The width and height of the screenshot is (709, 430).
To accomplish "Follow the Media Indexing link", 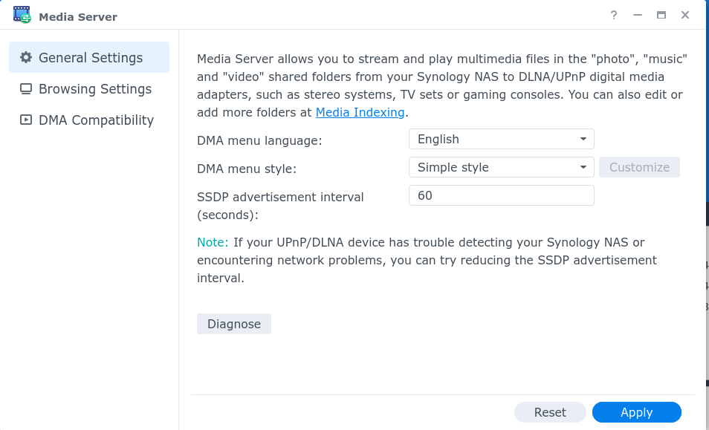I will [360, 112].
